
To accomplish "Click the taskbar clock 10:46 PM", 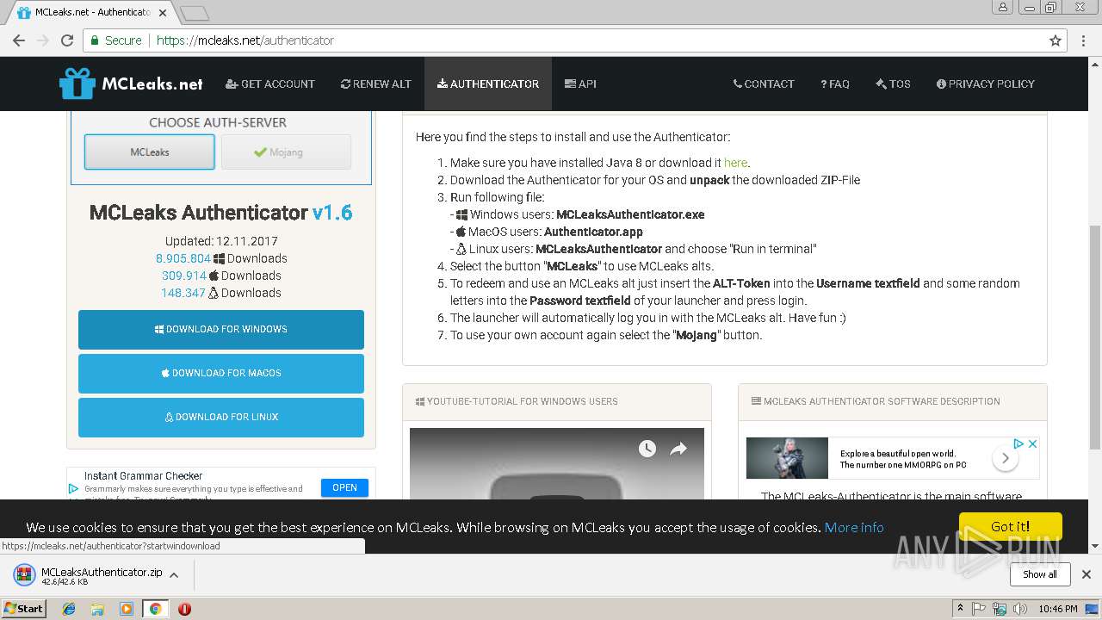I will tap(1057, 609).
